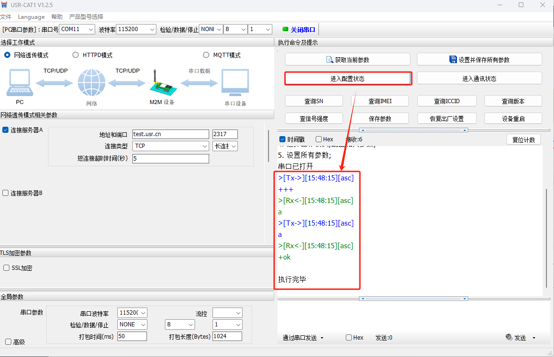Enable the SSL加密 checkbox
Screen dimensions: 554x357
point(7,268)
